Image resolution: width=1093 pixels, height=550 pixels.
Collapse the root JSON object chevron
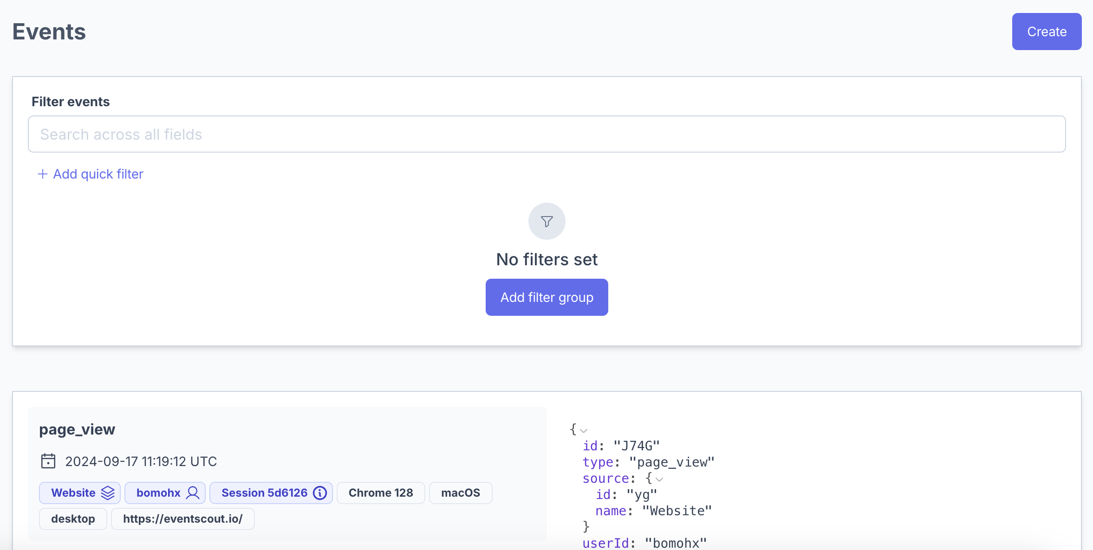tap(584, 430)
